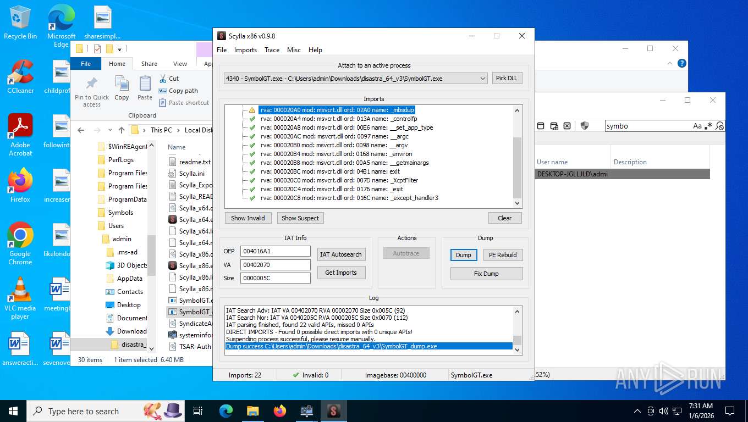748x422 pixels.
Task: Click the green checkmark beside the exit import
Action: pos(252,171)
